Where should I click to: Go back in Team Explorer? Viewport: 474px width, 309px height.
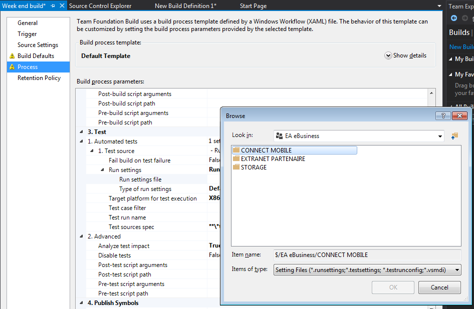454,18
